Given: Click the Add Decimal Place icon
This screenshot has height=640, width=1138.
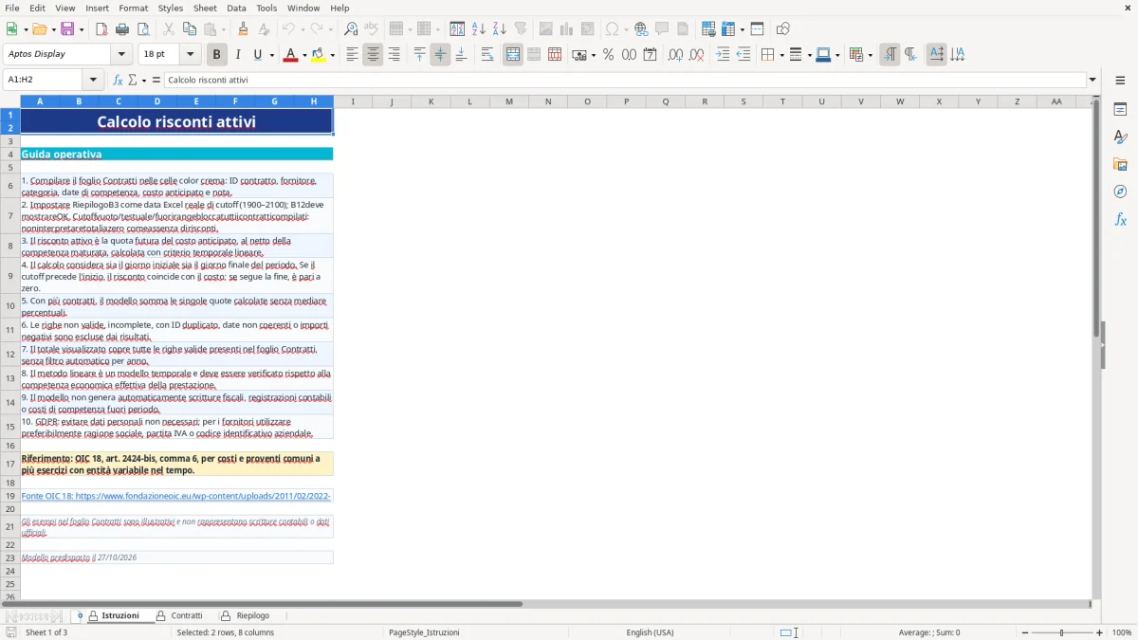Looking at the screenshot, I should [x=675, y=55].
